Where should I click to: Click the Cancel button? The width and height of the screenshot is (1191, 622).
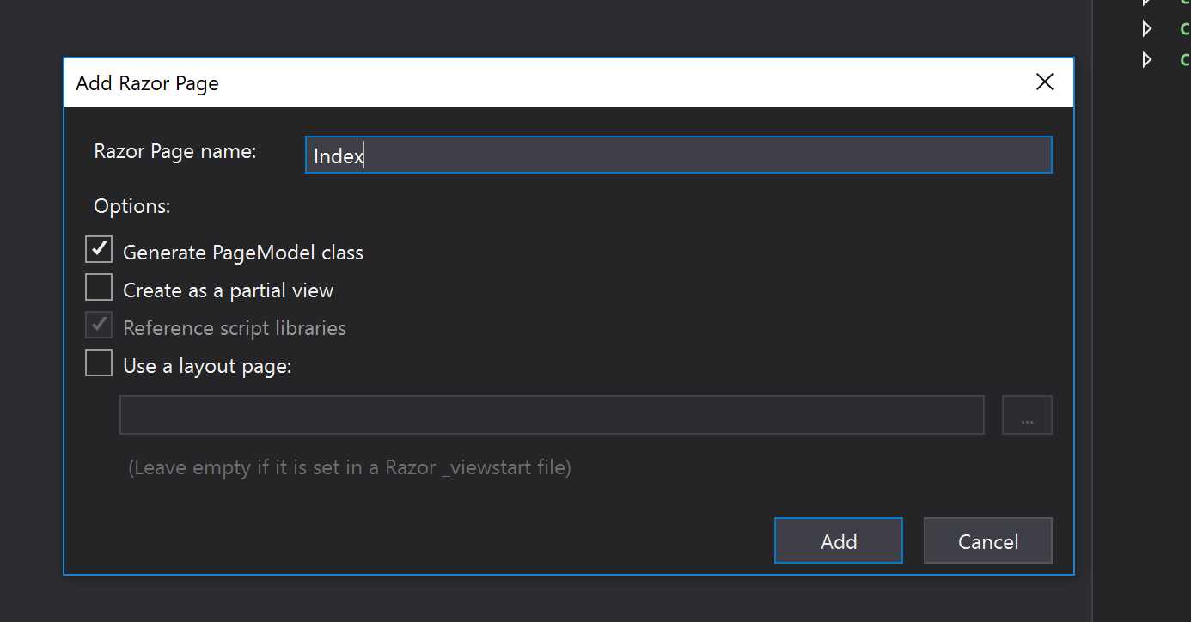coord(987,540)
